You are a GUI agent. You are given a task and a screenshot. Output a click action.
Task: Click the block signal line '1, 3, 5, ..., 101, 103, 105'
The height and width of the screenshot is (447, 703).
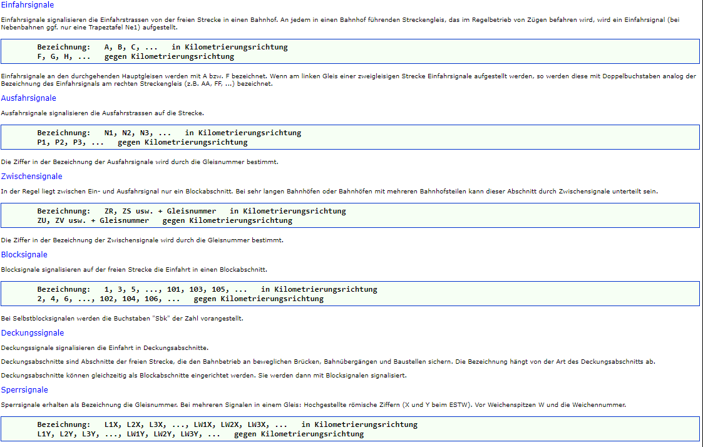[207, 289]
